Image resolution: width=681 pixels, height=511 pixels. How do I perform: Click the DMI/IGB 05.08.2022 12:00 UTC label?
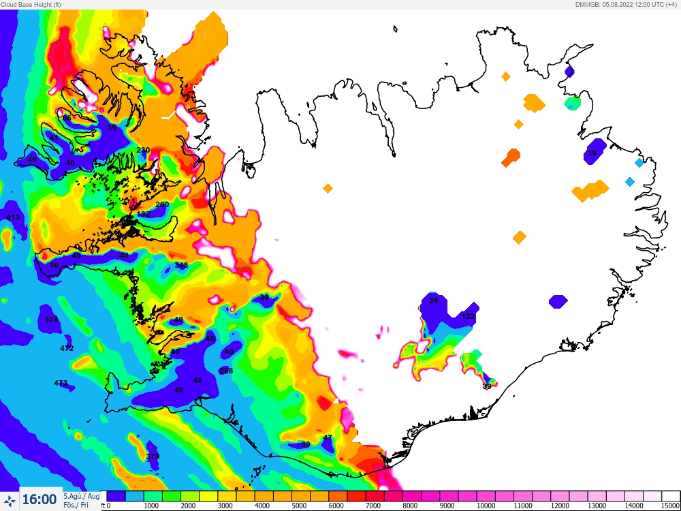point(627,4)
